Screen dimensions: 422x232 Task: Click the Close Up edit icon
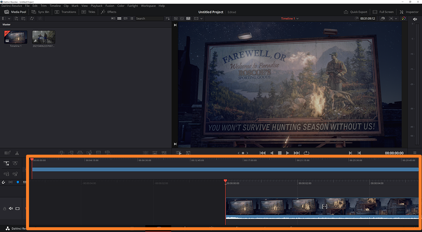pyautogui.click(x=89, y=153)
